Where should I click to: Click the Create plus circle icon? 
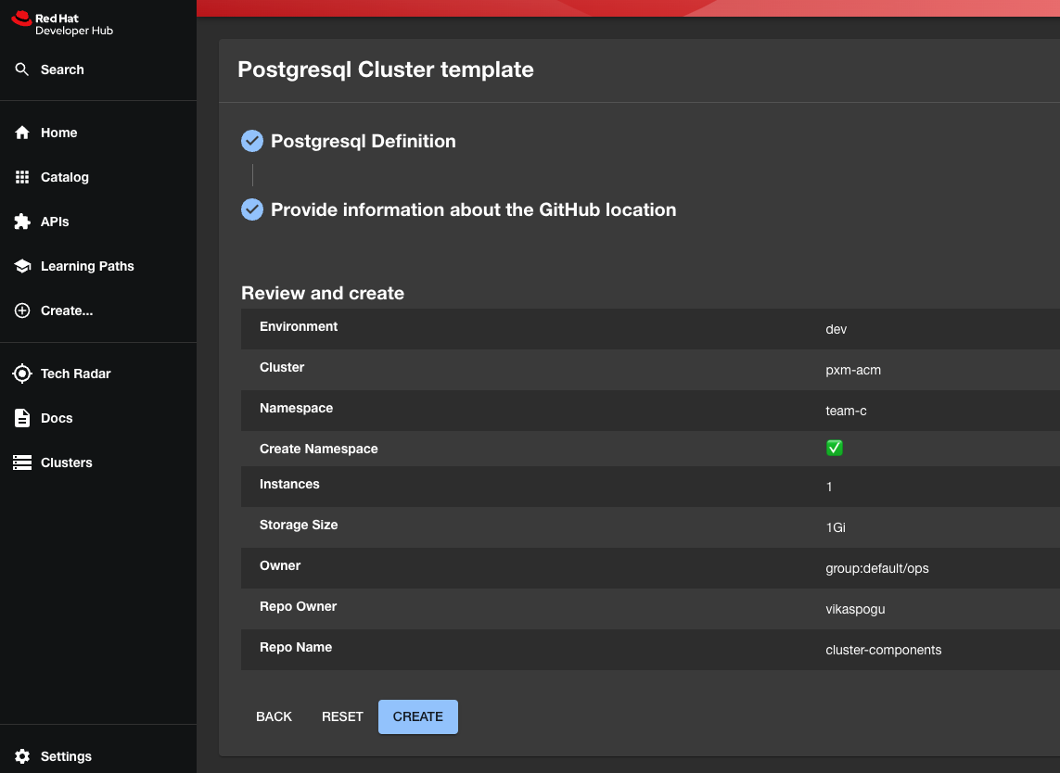tap(22, 310)
